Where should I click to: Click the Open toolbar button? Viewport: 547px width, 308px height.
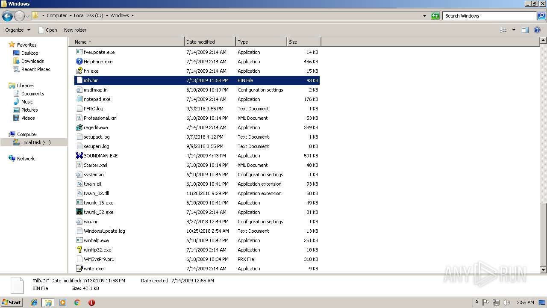pos(47,30)
